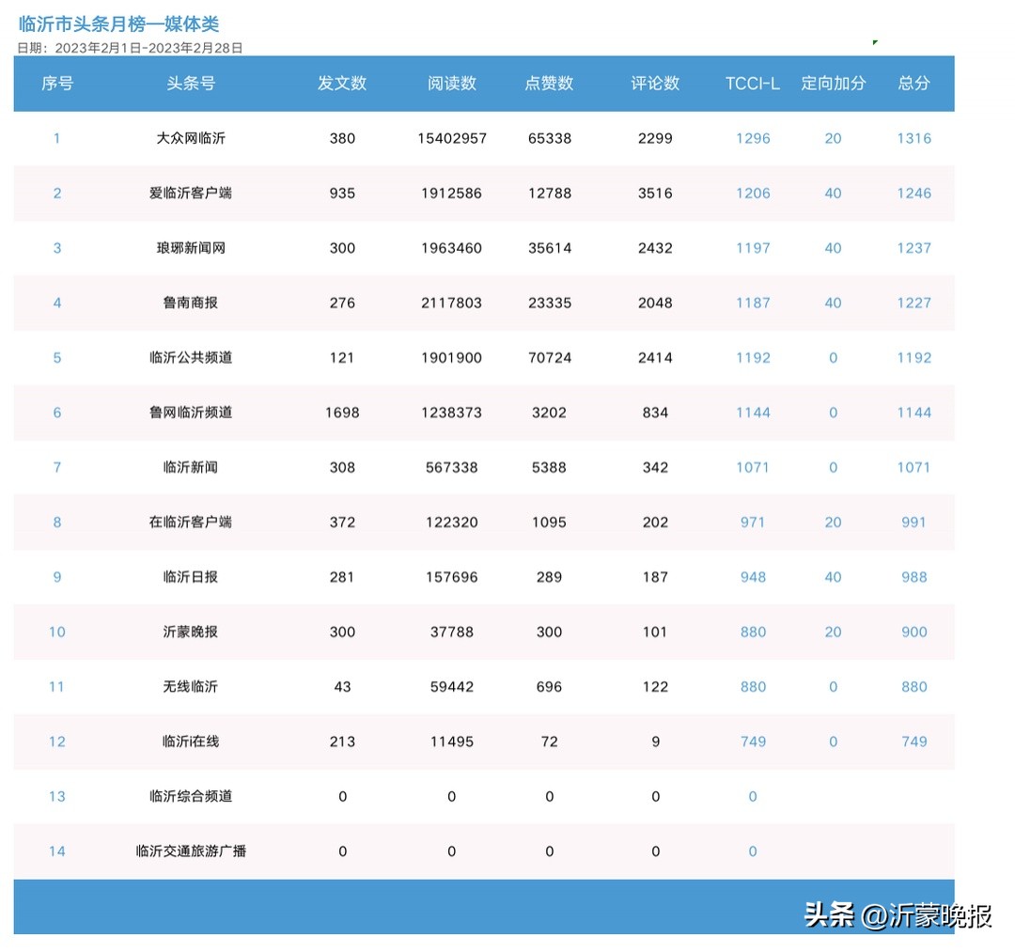The width and height of the screenshot is (1015, 952).
Task: Select the 临沂市头条月榜—媒体类 title
Action: pos(117,23)
